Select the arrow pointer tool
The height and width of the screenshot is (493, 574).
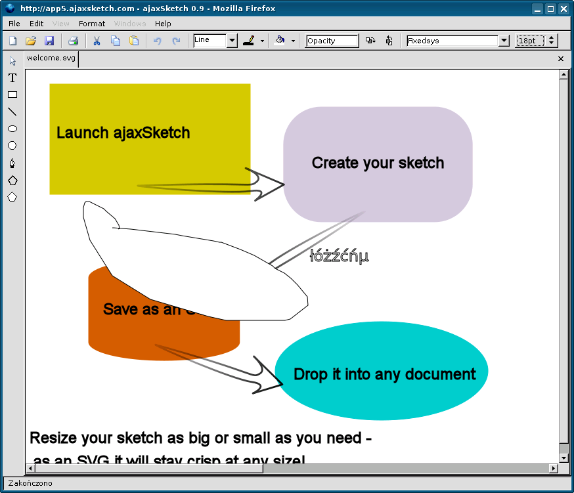coord(12,61)
